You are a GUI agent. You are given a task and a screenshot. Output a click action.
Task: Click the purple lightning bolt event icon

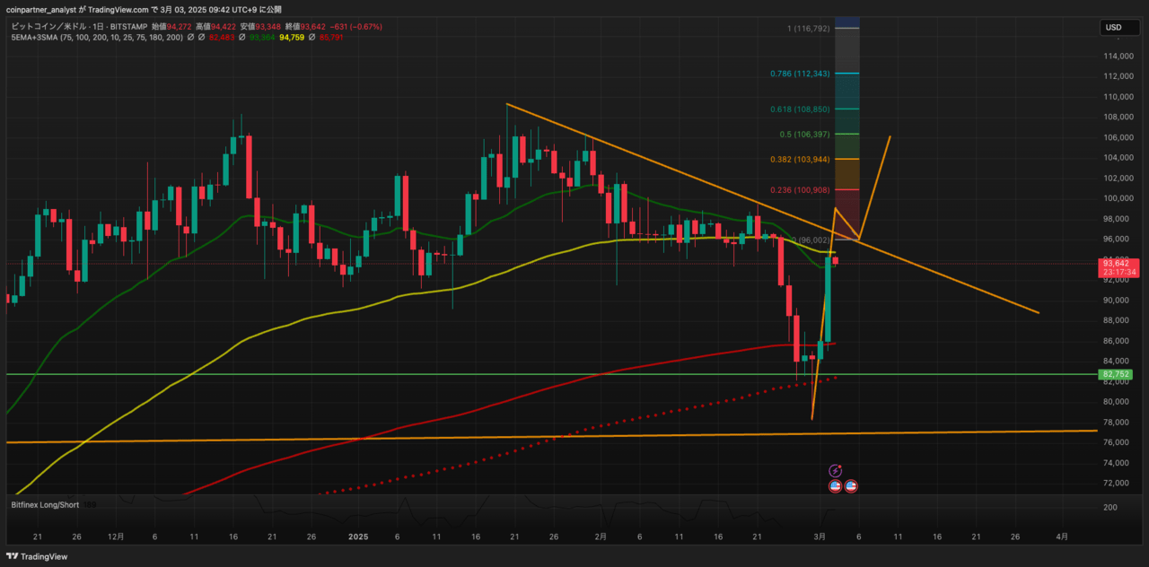point(836,470)
